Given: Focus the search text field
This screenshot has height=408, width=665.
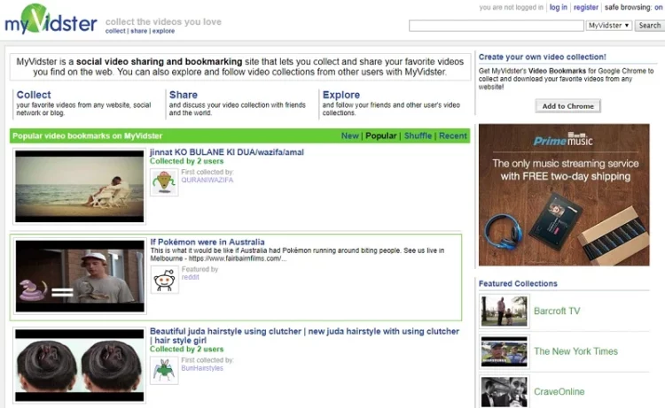Looking at the screenshot, I should pos(497,26).
